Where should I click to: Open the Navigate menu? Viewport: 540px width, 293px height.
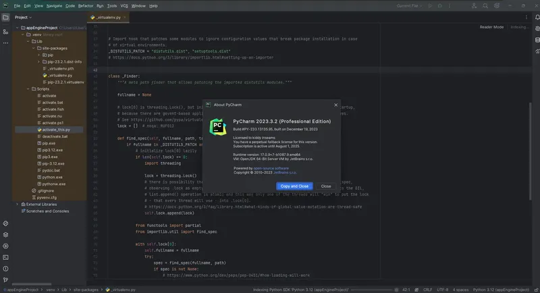tap(54, 6)
